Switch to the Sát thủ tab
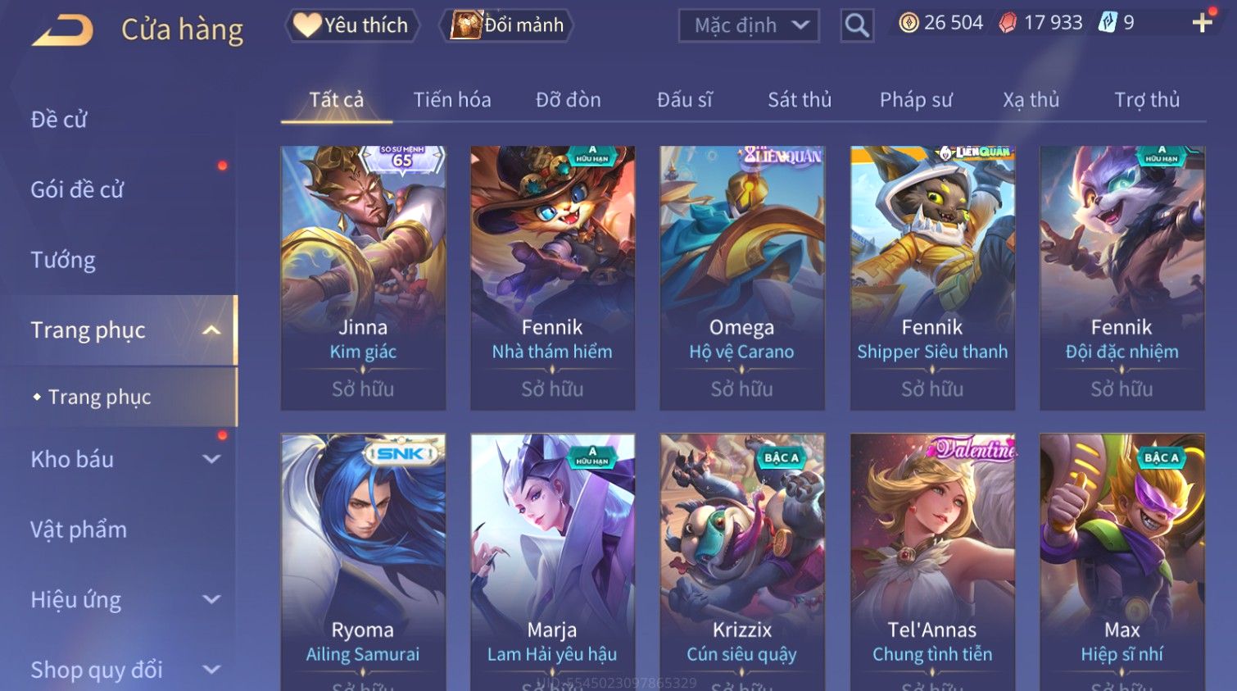The image size is (1237, 691). click(800, 100)
